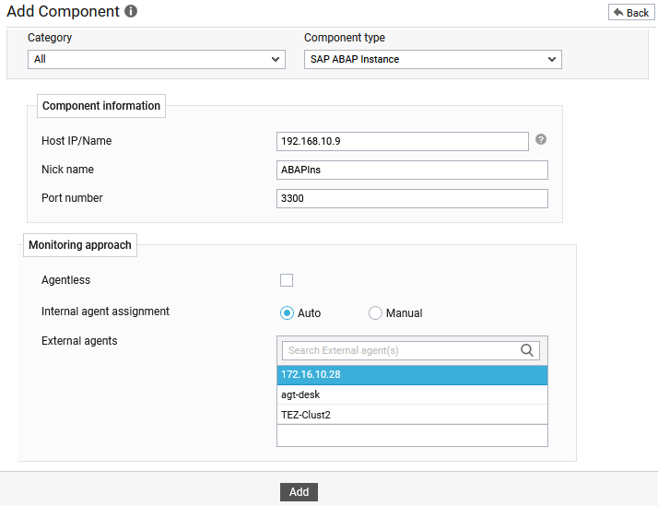Click the Search External agent(s) box
Image resolution: width=658 pixels, height=506 pixels.
click(x=401, y=350)
